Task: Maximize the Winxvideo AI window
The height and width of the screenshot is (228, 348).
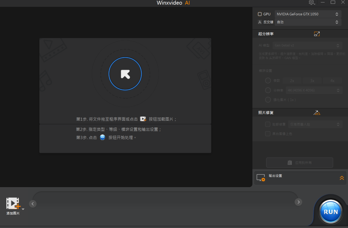Action: click(x=333, y=3)
